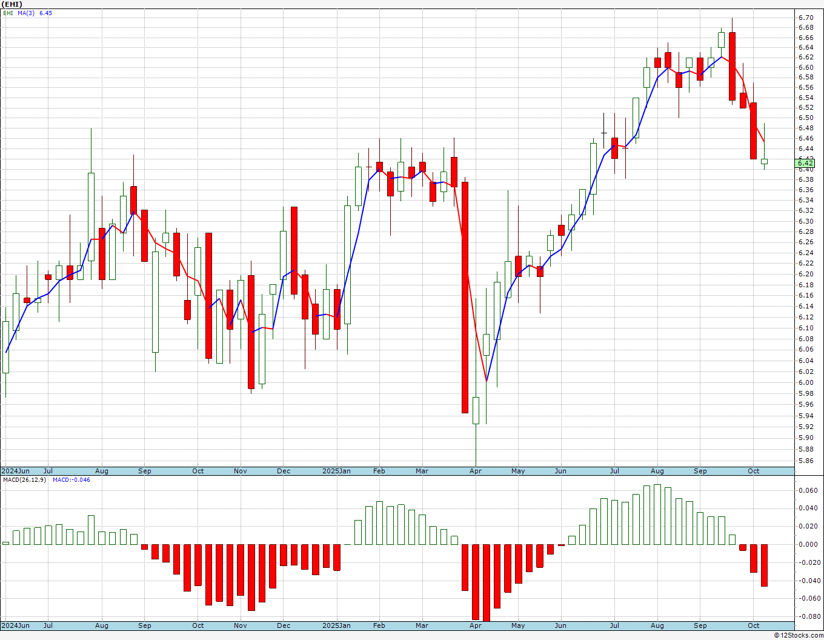Select 2024Jun on the price chart date axis

tap(15, 471)
